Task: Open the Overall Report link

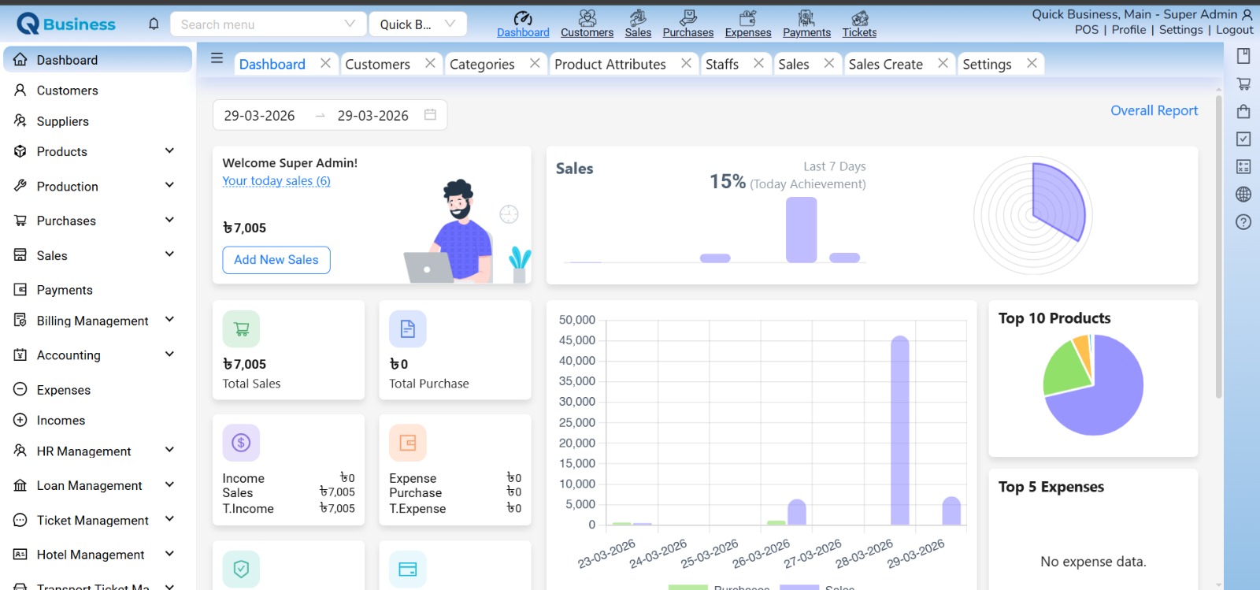Action: pos(1154,111)
